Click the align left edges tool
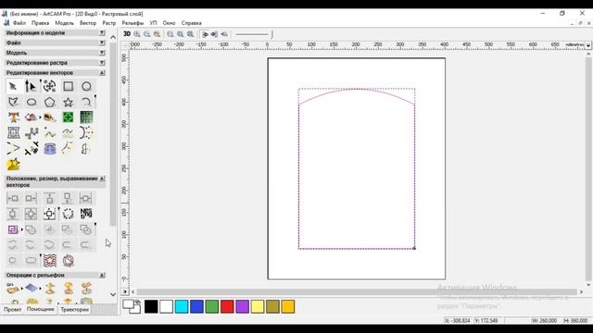The image size is (593, 333). (x=13, y=198)
